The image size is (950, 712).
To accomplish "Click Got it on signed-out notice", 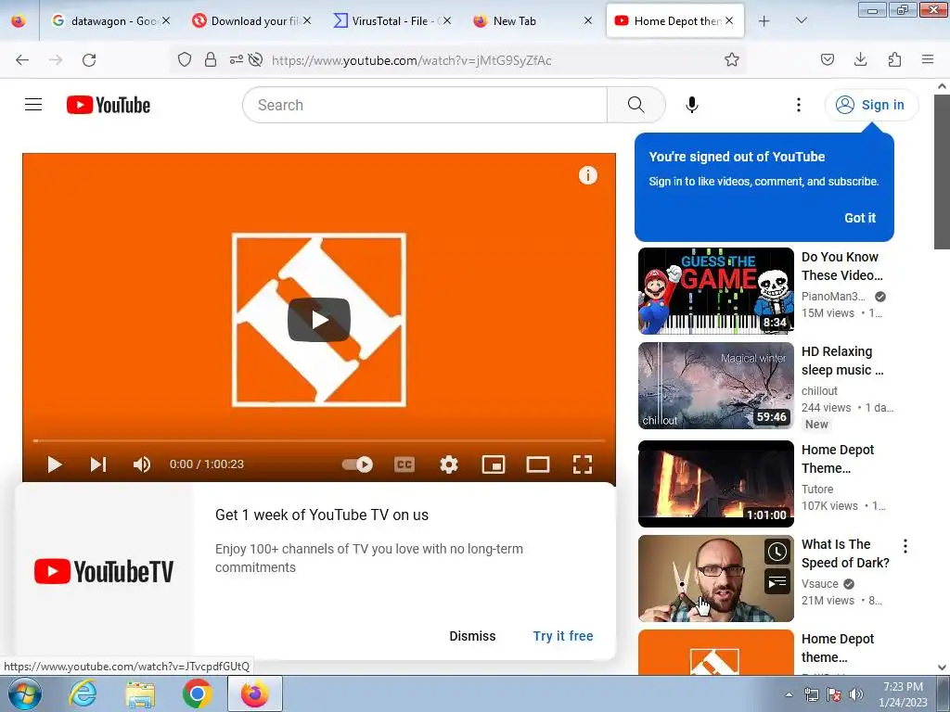I will (x=860, y=218).
